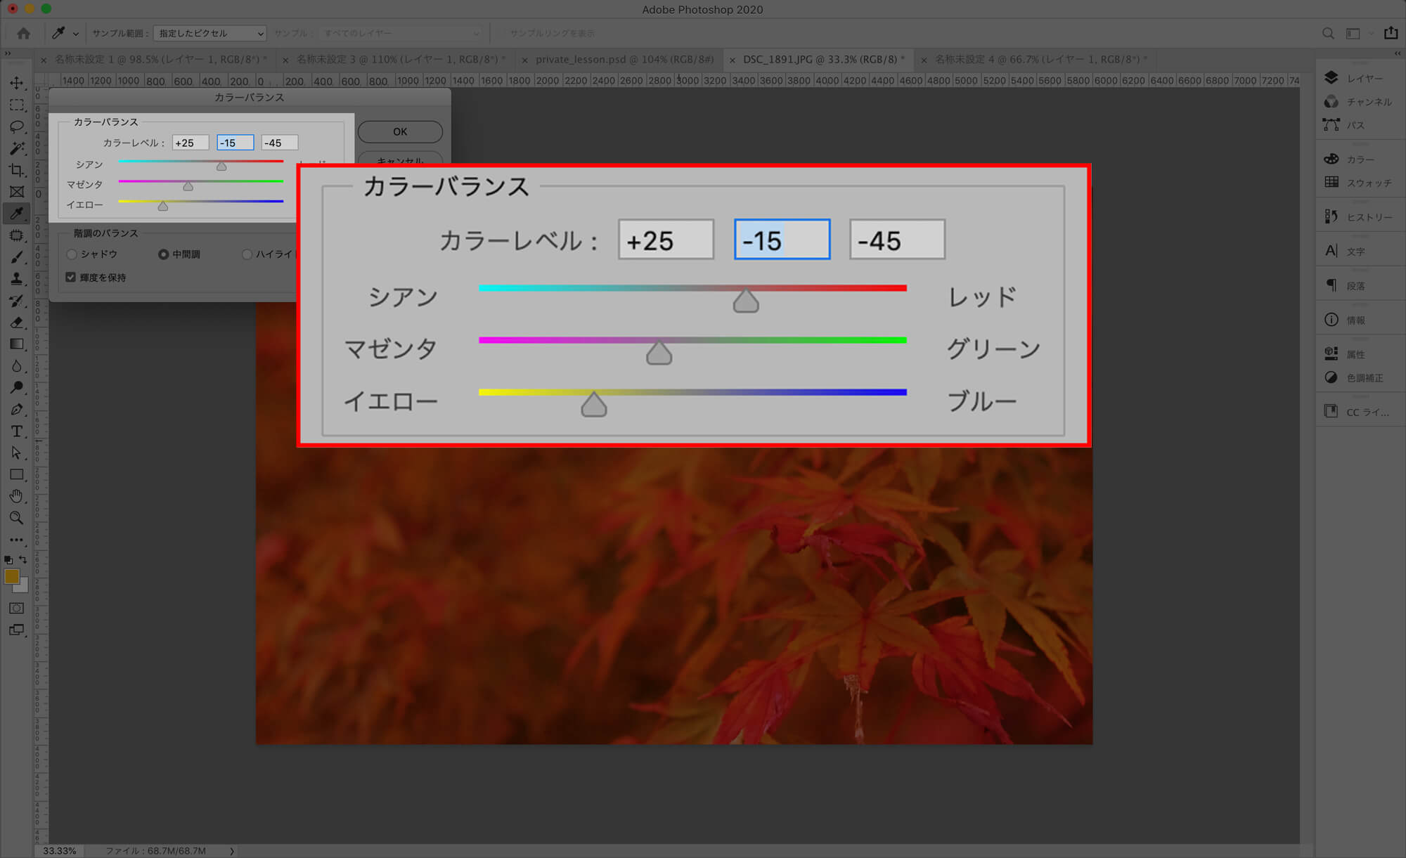Screen dimensions: 1406x858
Task: Open the eyedropper tool preset dropdown
Action: 65,33
